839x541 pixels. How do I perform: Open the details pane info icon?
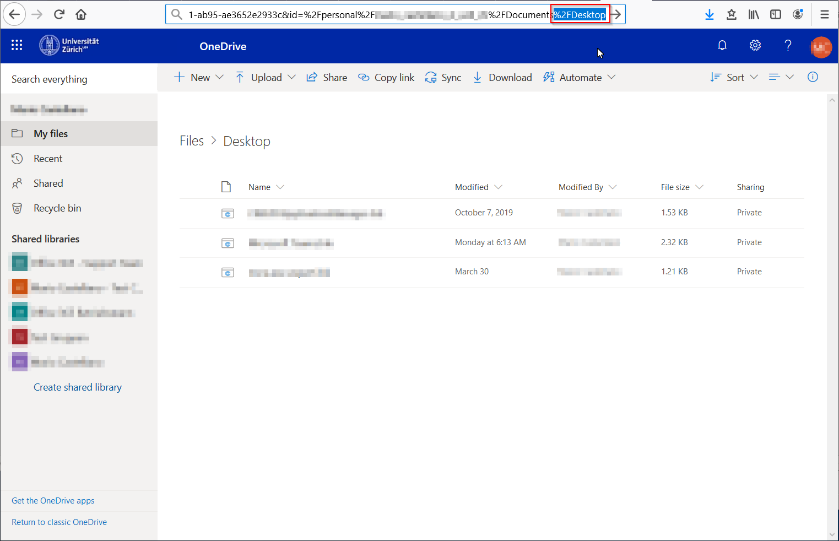click(x=813, y=77)
